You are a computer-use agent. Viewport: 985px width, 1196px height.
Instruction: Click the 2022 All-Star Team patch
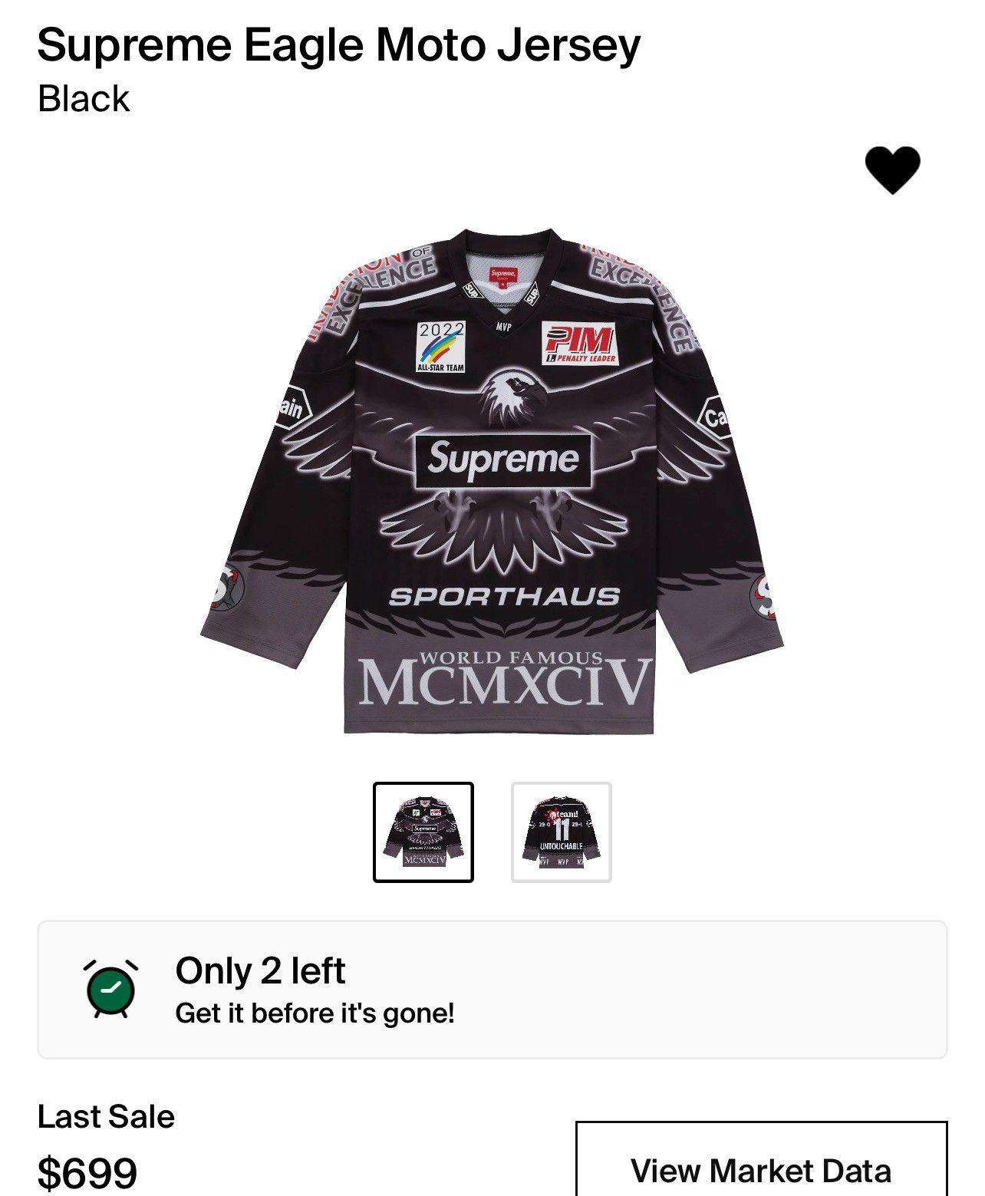click(441, 347)
